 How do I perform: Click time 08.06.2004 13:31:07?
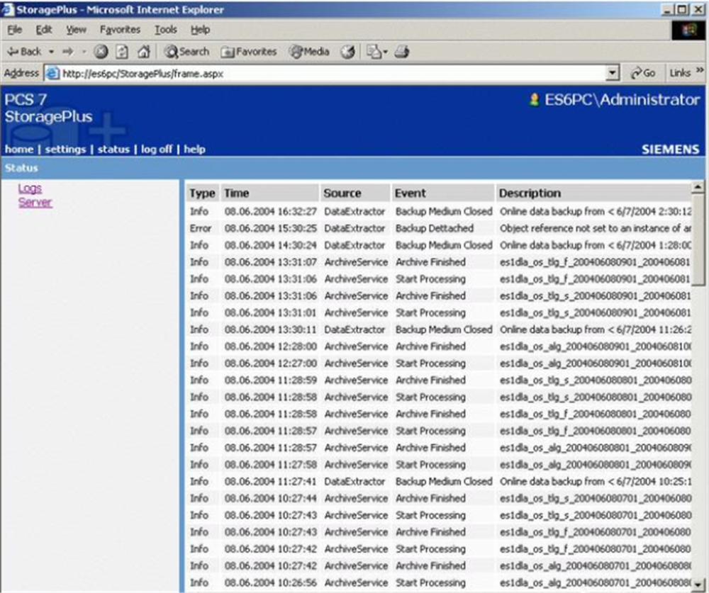[270, 262]
